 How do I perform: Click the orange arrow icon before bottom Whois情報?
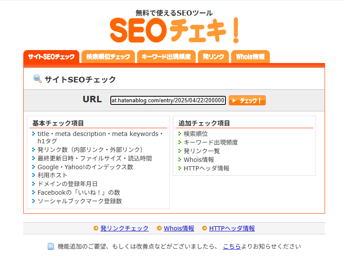159,228
